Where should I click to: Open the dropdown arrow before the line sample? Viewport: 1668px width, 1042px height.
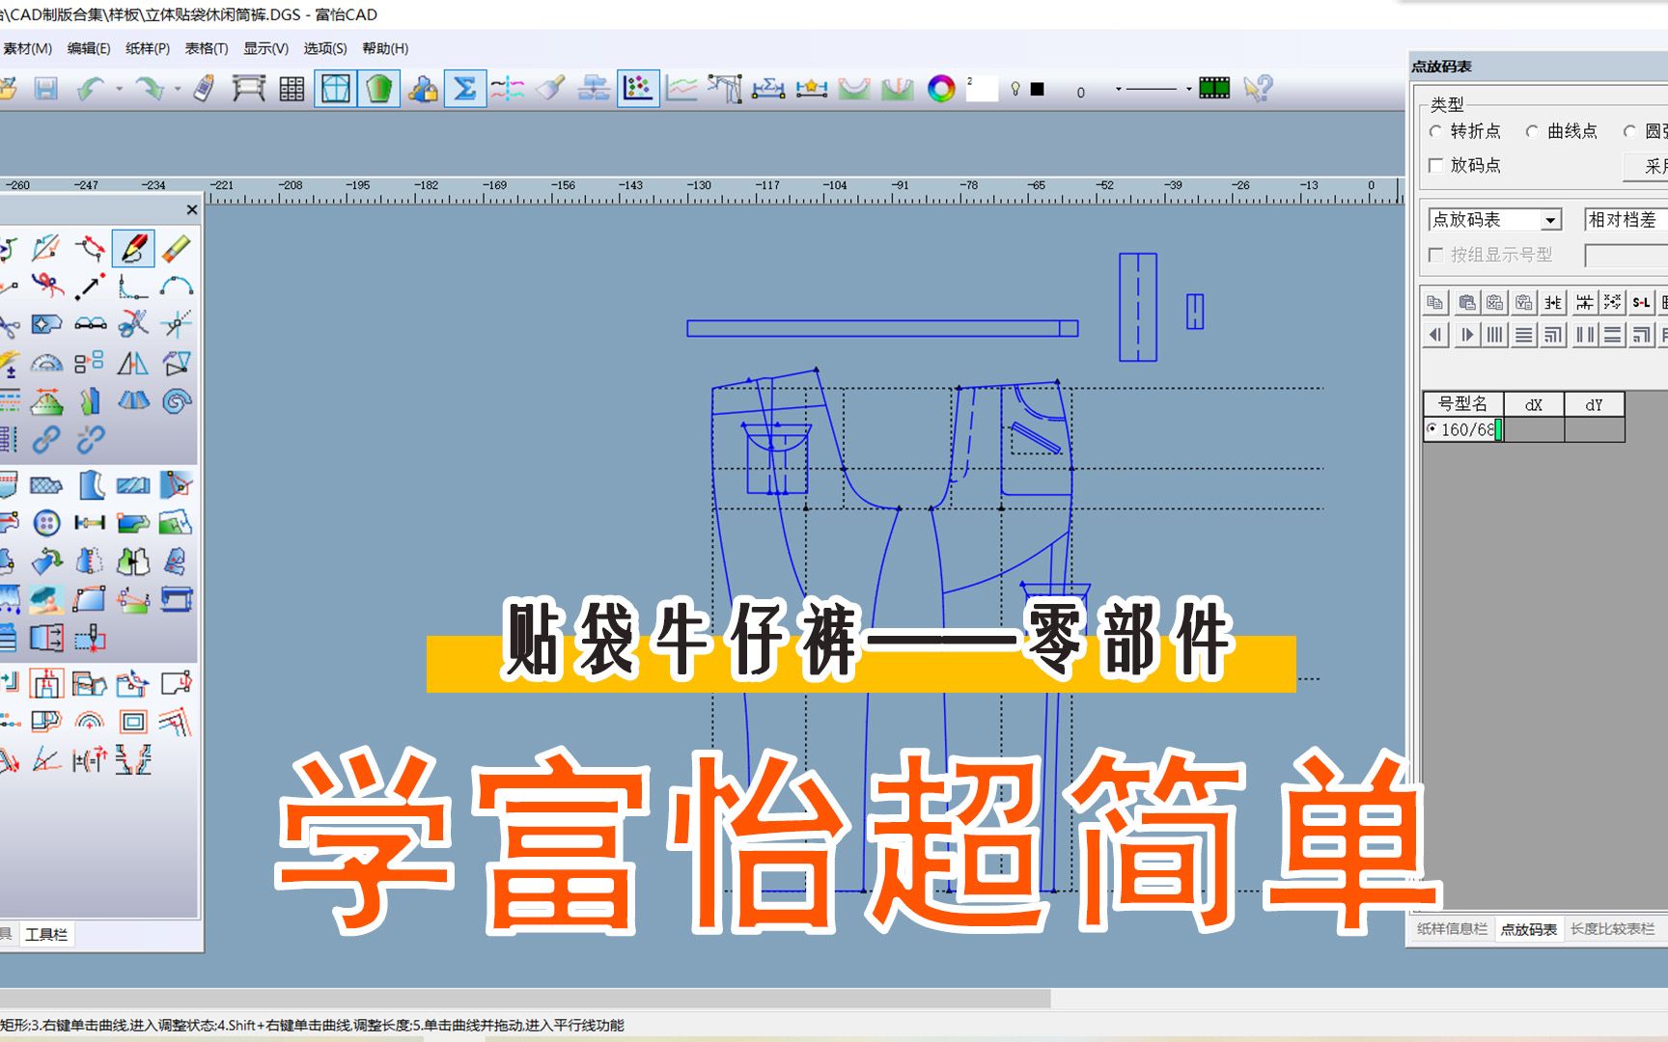tap(1119, 89)
